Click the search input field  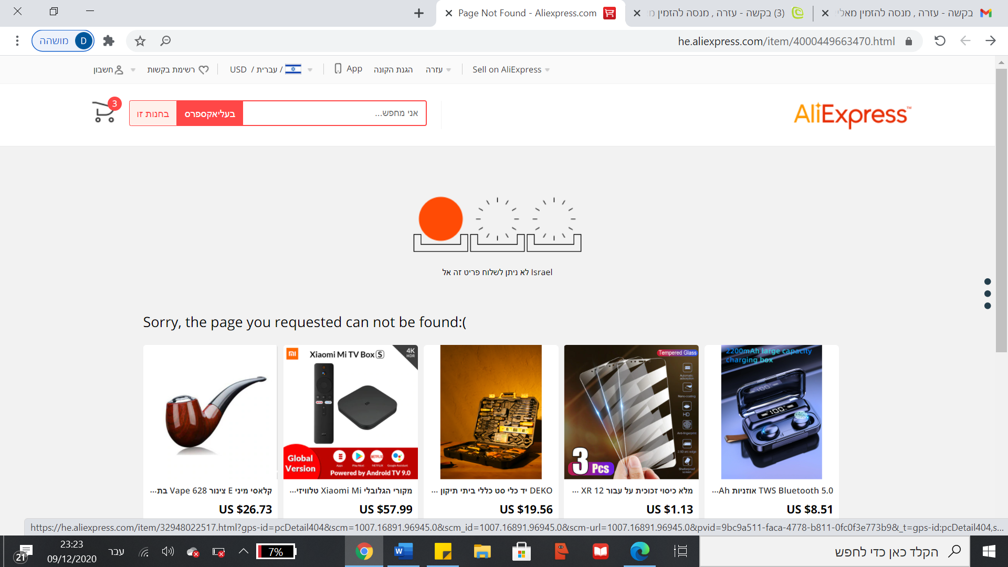pos(334,113)
